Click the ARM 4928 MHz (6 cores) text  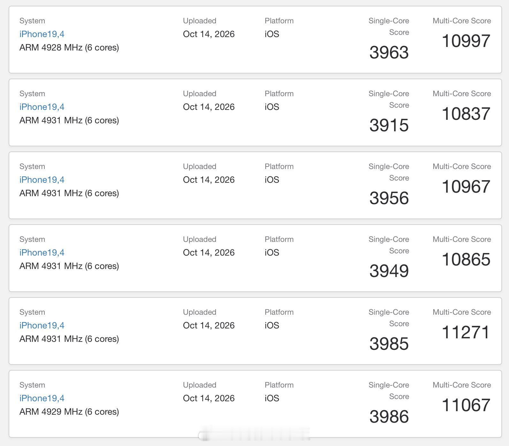tap(69, 48)
